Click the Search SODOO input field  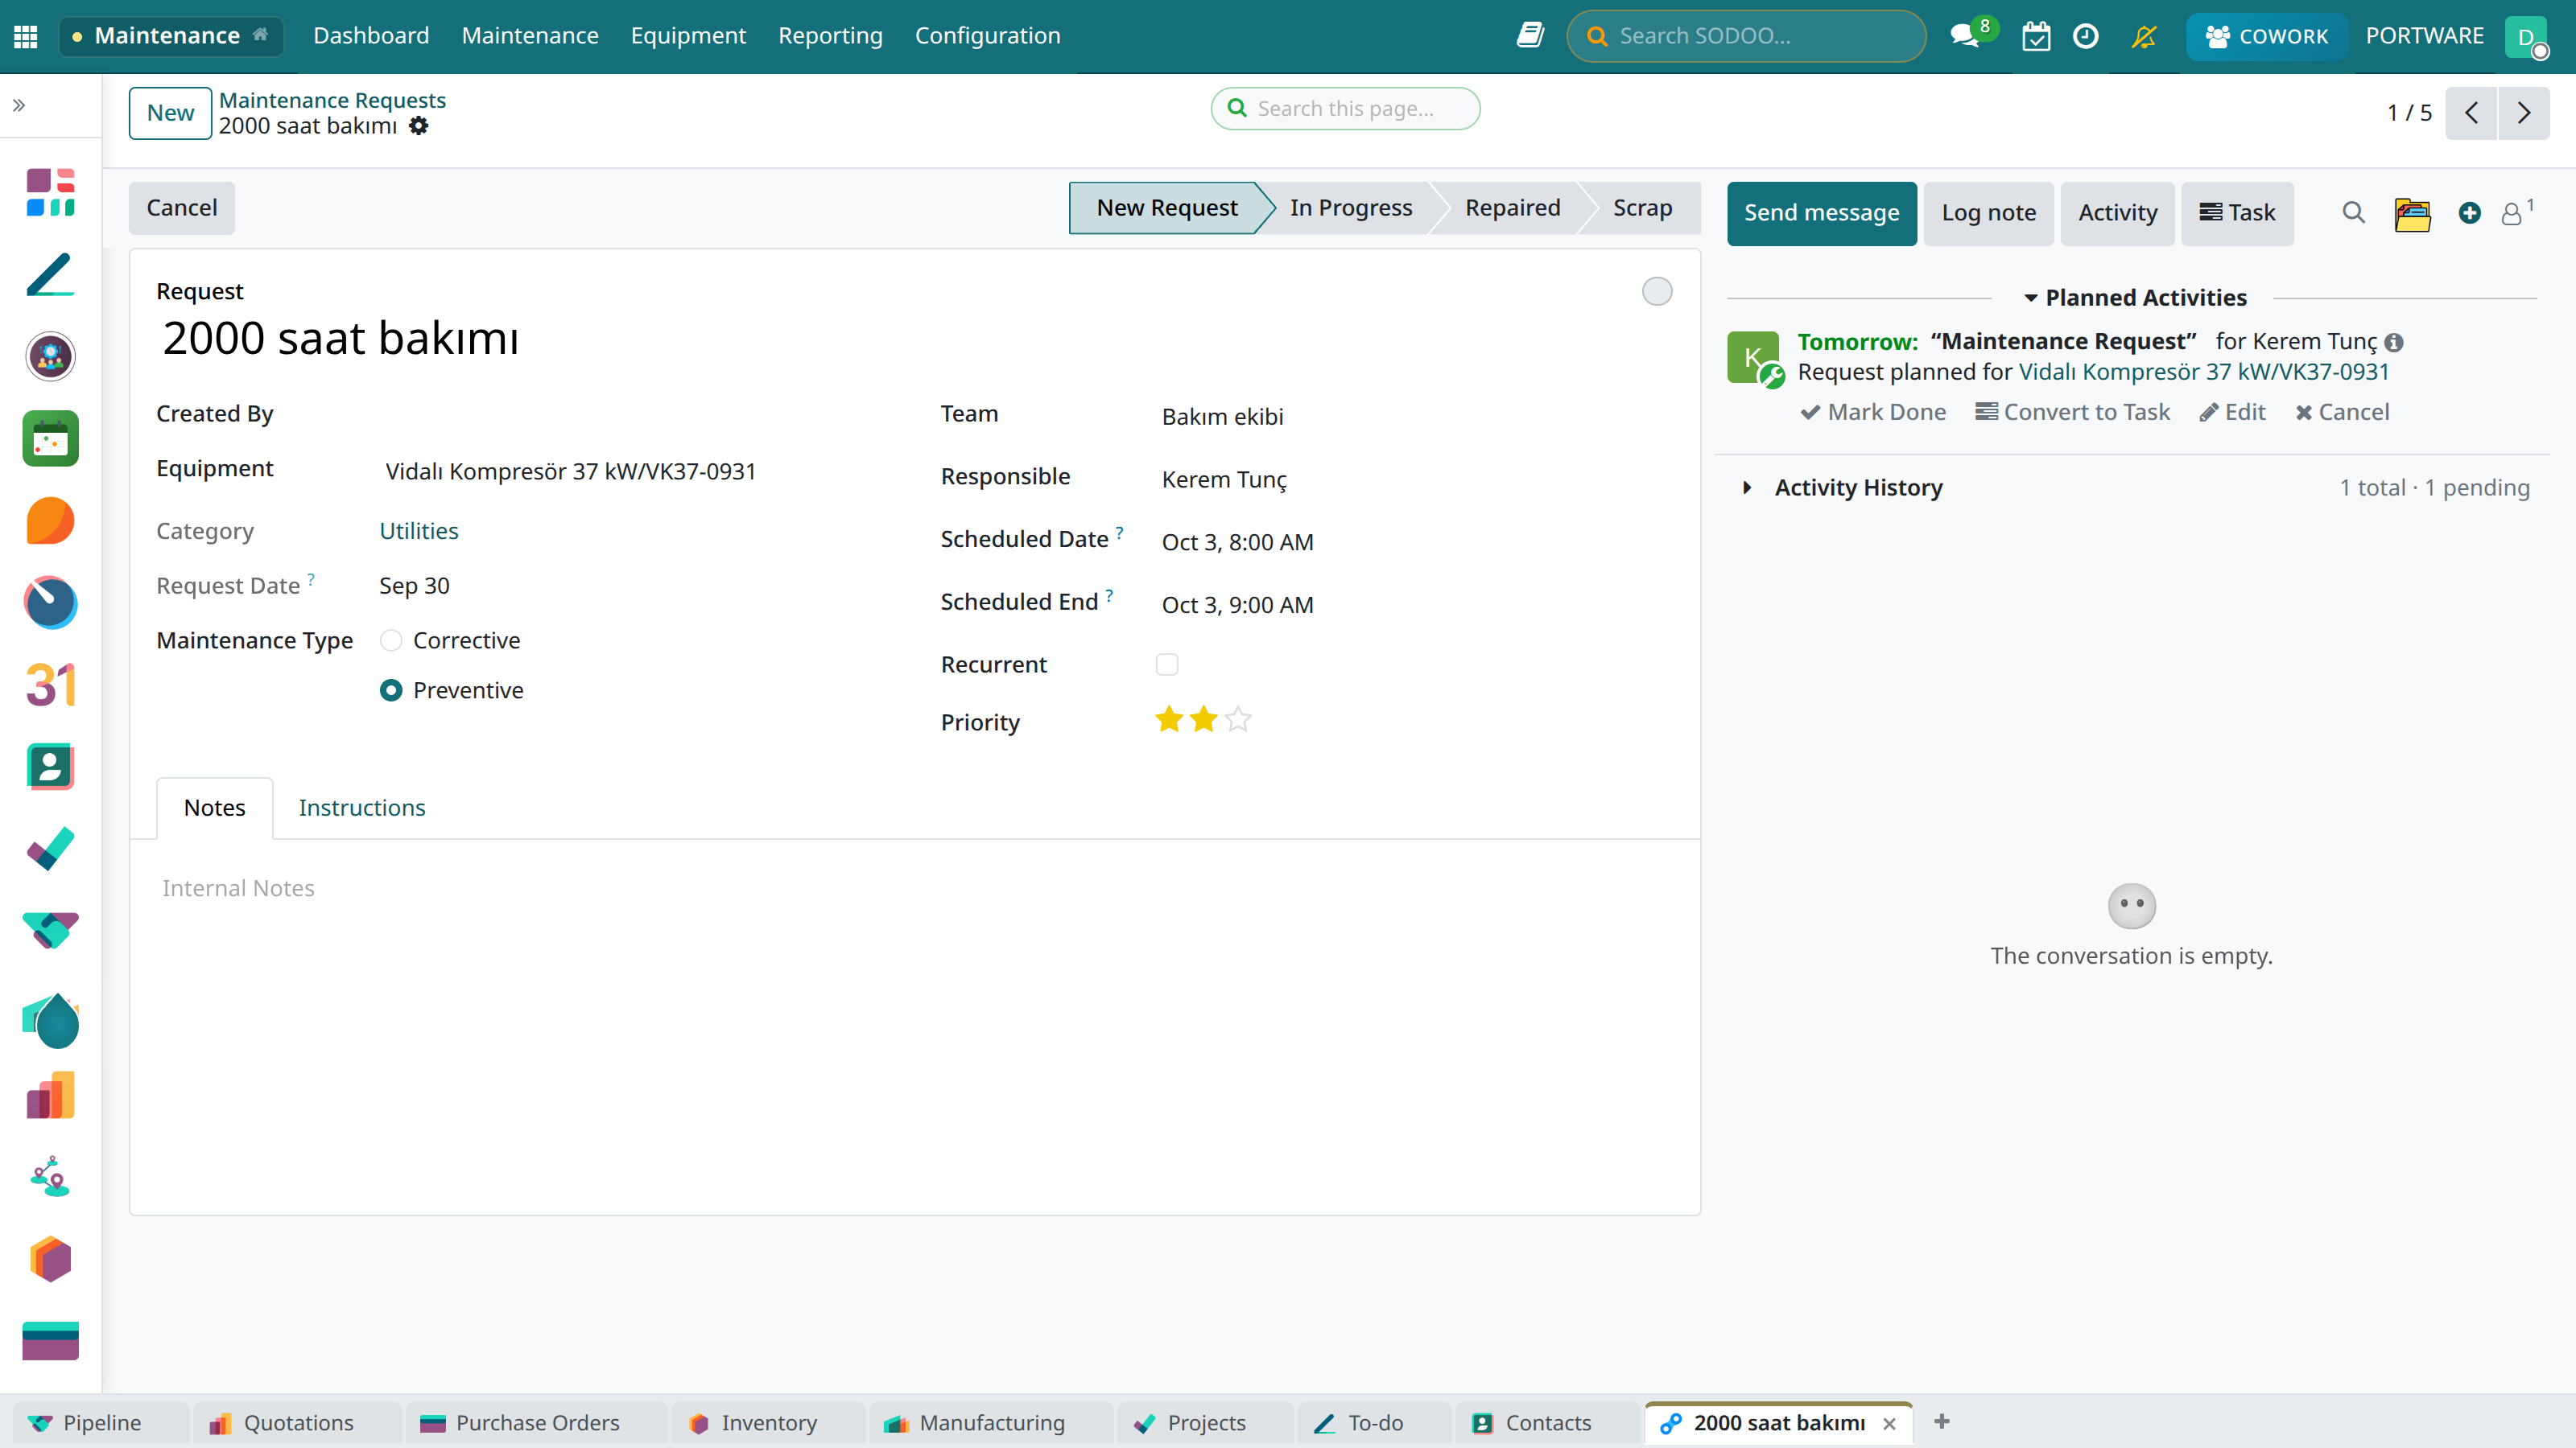click(1746, 36)
